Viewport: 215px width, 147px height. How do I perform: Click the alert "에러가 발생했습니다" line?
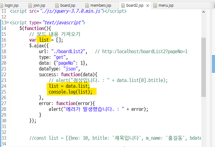[99, 109]
